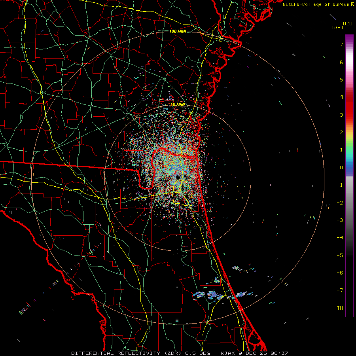Click the -6 tick label on color scale
356x356 pixels.
pos(340,273)
